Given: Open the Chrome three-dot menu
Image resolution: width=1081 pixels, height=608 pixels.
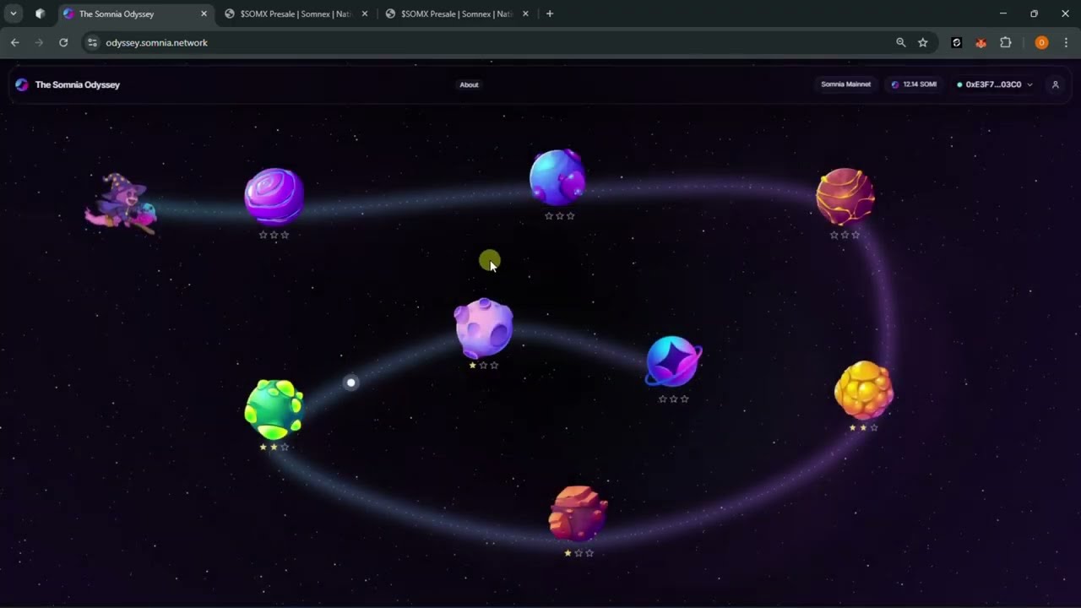Looking at the screenshot, I should [1066, 42].
